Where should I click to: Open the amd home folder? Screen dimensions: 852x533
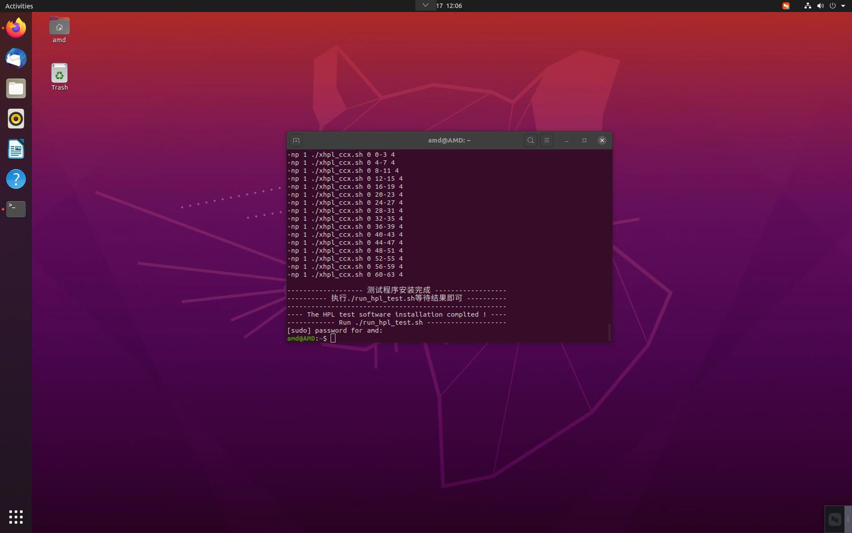click(59, 27)
